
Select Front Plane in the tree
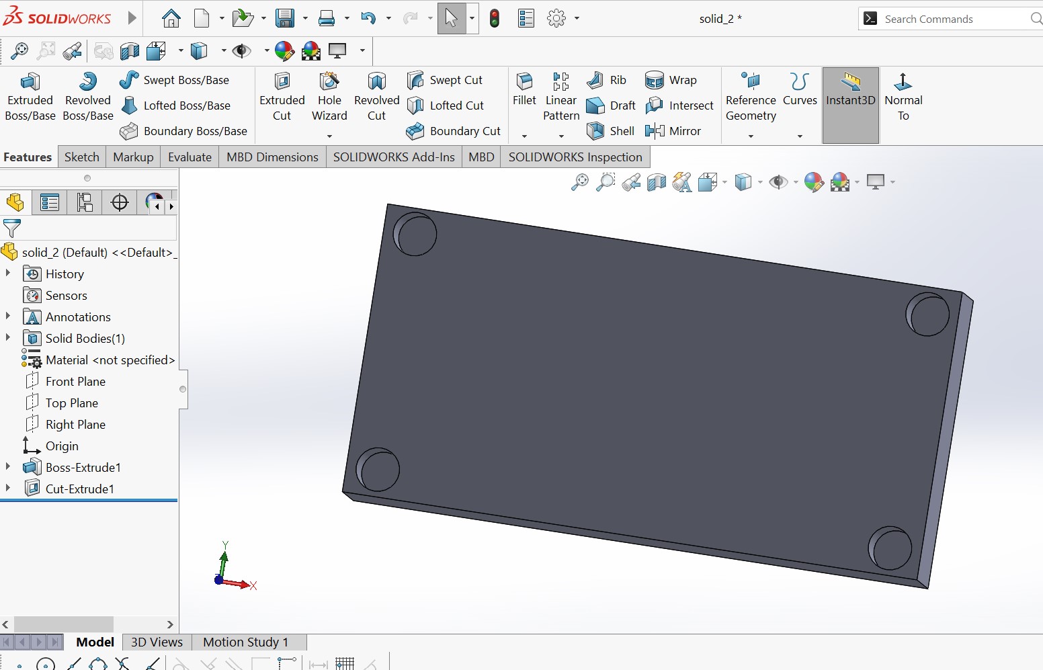pos(66,381)
